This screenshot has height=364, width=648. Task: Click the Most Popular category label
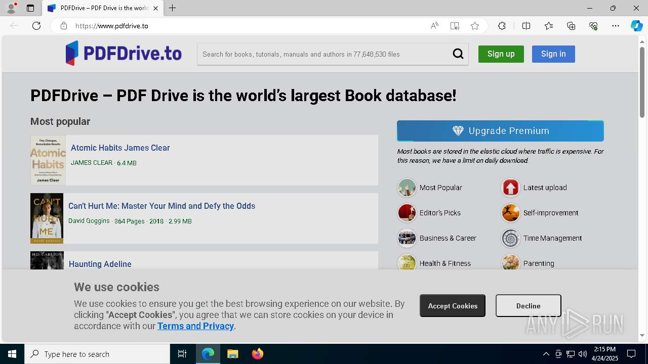441,188
